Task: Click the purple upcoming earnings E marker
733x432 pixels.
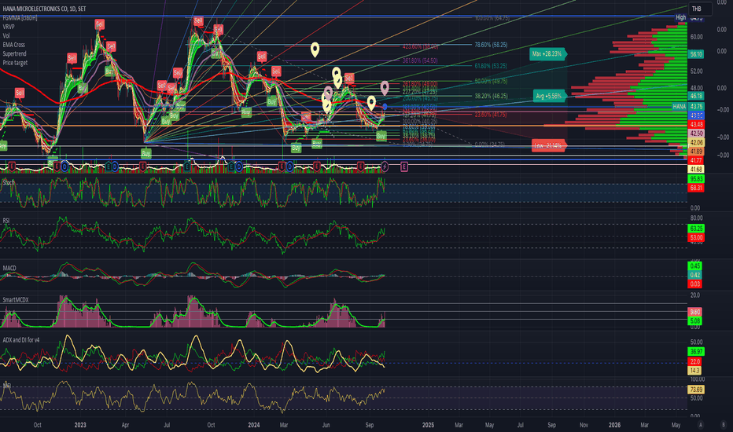Action: [x=404, y=167]
